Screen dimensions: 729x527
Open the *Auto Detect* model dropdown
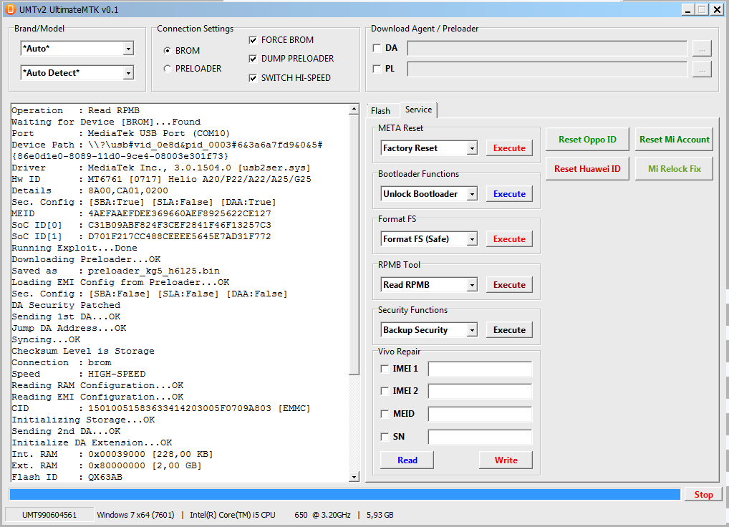[x=128, y=73]
